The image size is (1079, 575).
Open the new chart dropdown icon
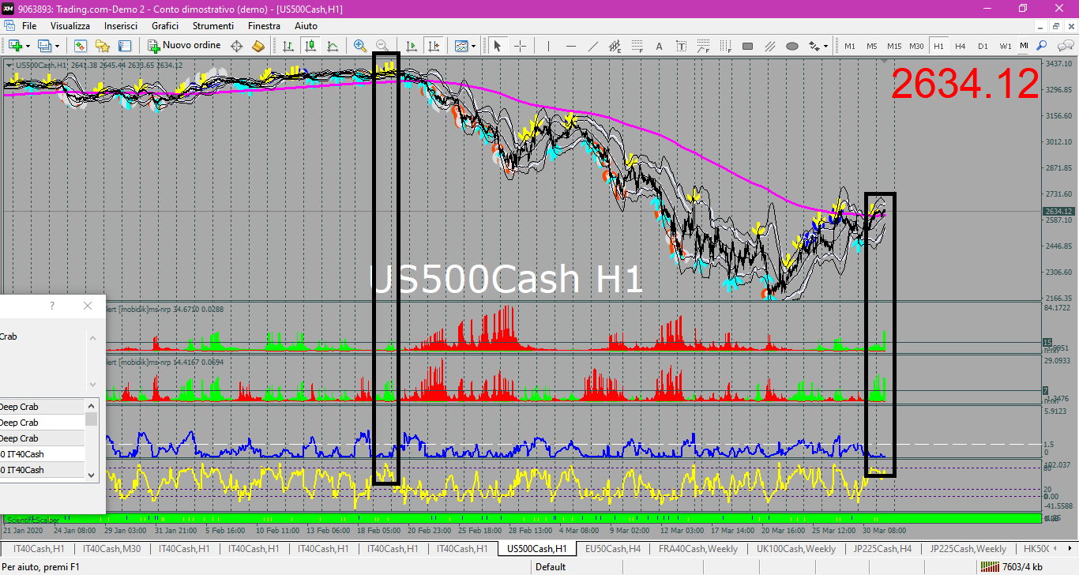(x=20, y=46)
